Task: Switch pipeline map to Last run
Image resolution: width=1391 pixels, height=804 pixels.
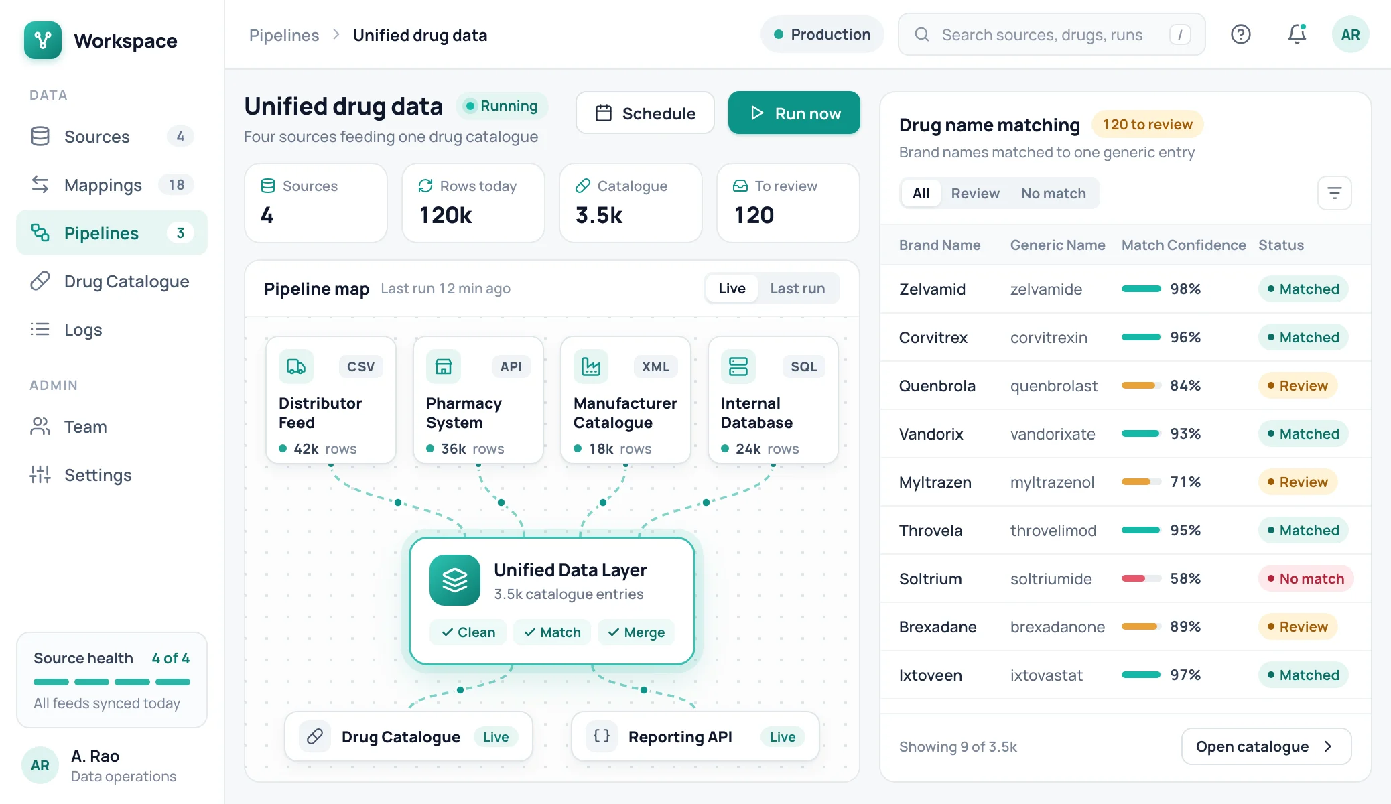Action: point(797,288)
